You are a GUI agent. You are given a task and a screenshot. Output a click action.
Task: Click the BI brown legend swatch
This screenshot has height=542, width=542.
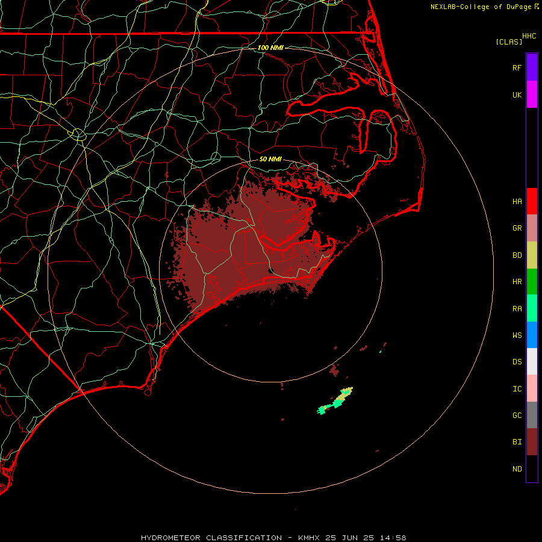(532, 442)
